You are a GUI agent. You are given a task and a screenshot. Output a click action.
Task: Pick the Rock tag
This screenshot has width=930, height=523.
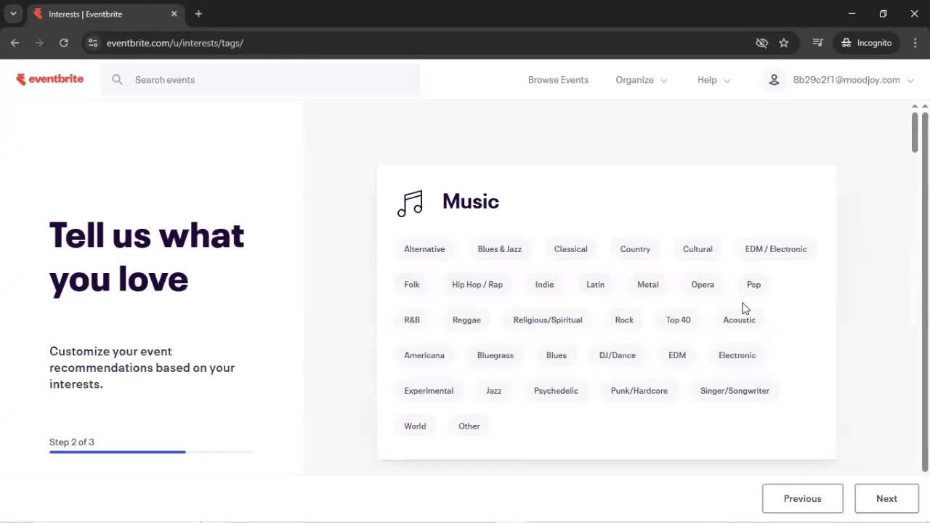pyautogui.click(x=624, y=320)
